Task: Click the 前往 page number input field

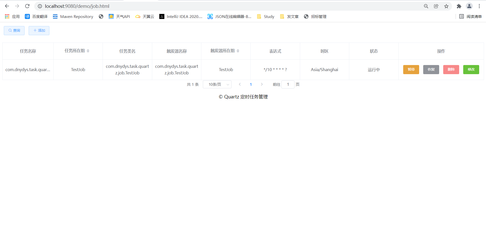Action: click(x=288, y=84)
